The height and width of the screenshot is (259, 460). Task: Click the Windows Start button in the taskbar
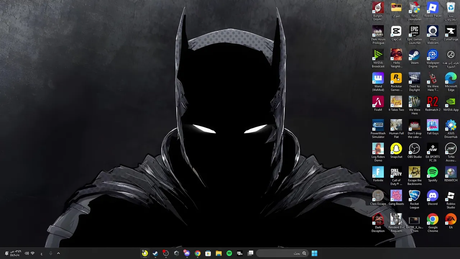314,253
